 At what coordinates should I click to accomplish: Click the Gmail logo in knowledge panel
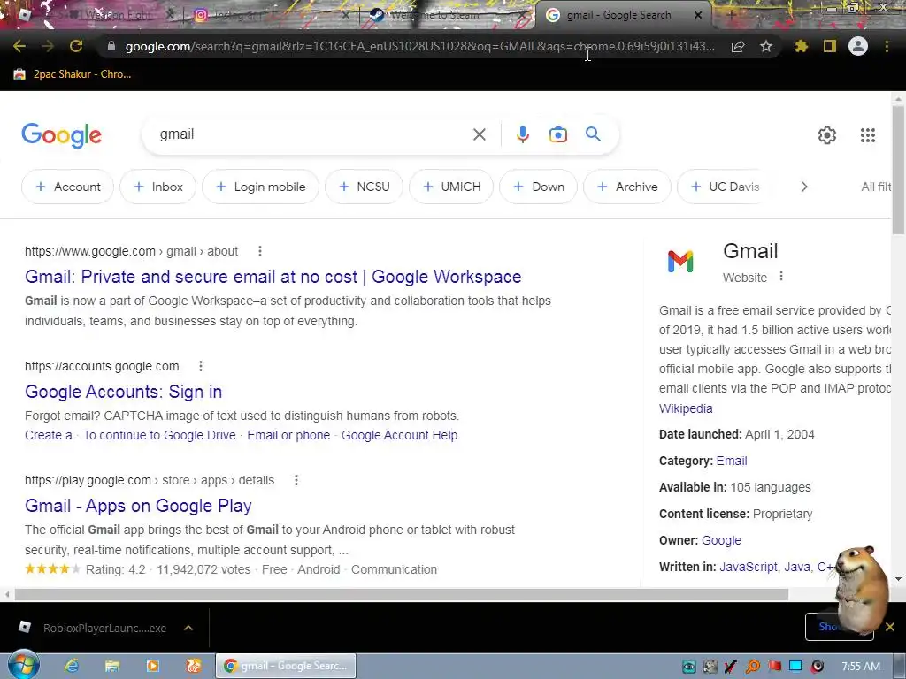coord(680,262)
